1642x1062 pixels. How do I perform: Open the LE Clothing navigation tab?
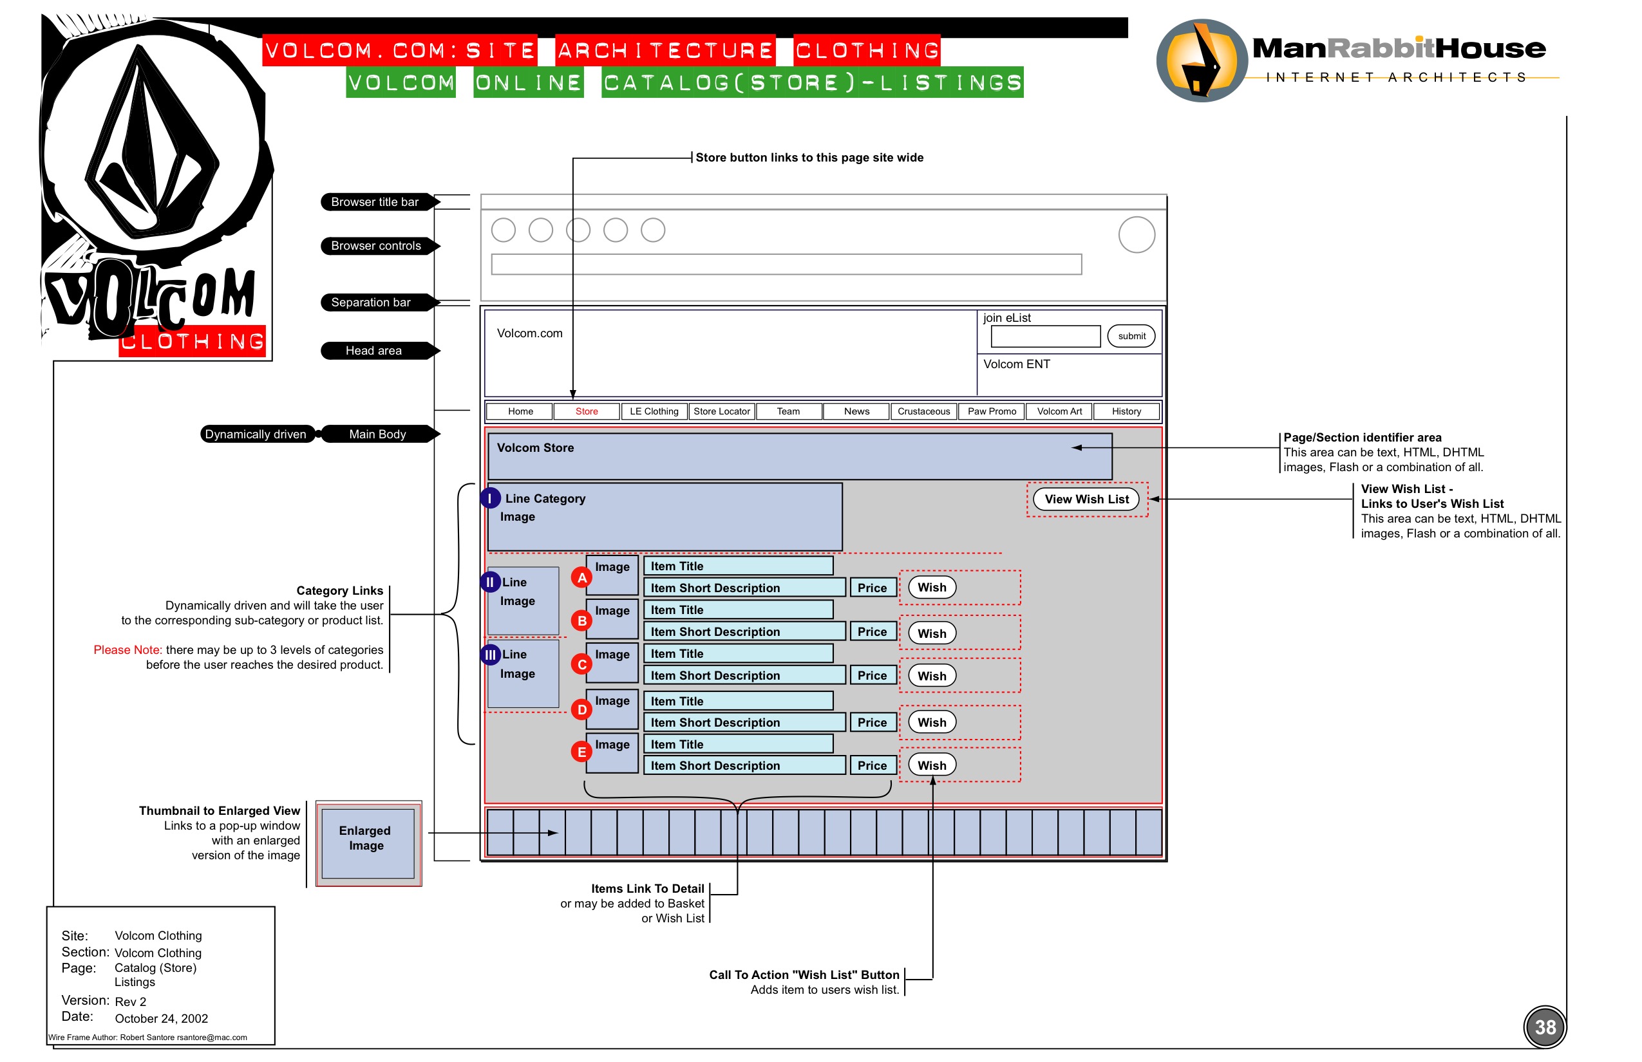pyautogui.click(x=654, y=412)
